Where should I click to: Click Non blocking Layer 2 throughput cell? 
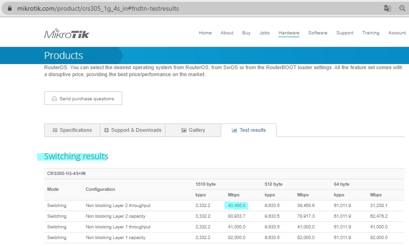coord(118,206)
